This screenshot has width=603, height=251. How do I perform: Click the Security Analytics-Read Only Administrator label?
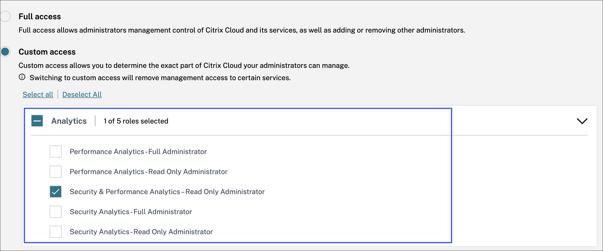pyautogui.click(x=141, y=232)
